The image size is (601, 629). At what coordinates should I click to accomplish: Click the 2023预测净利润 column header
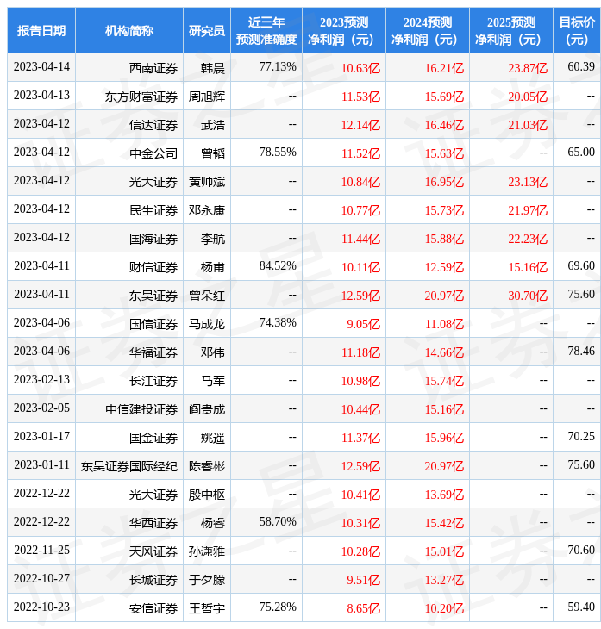(344, 31)
